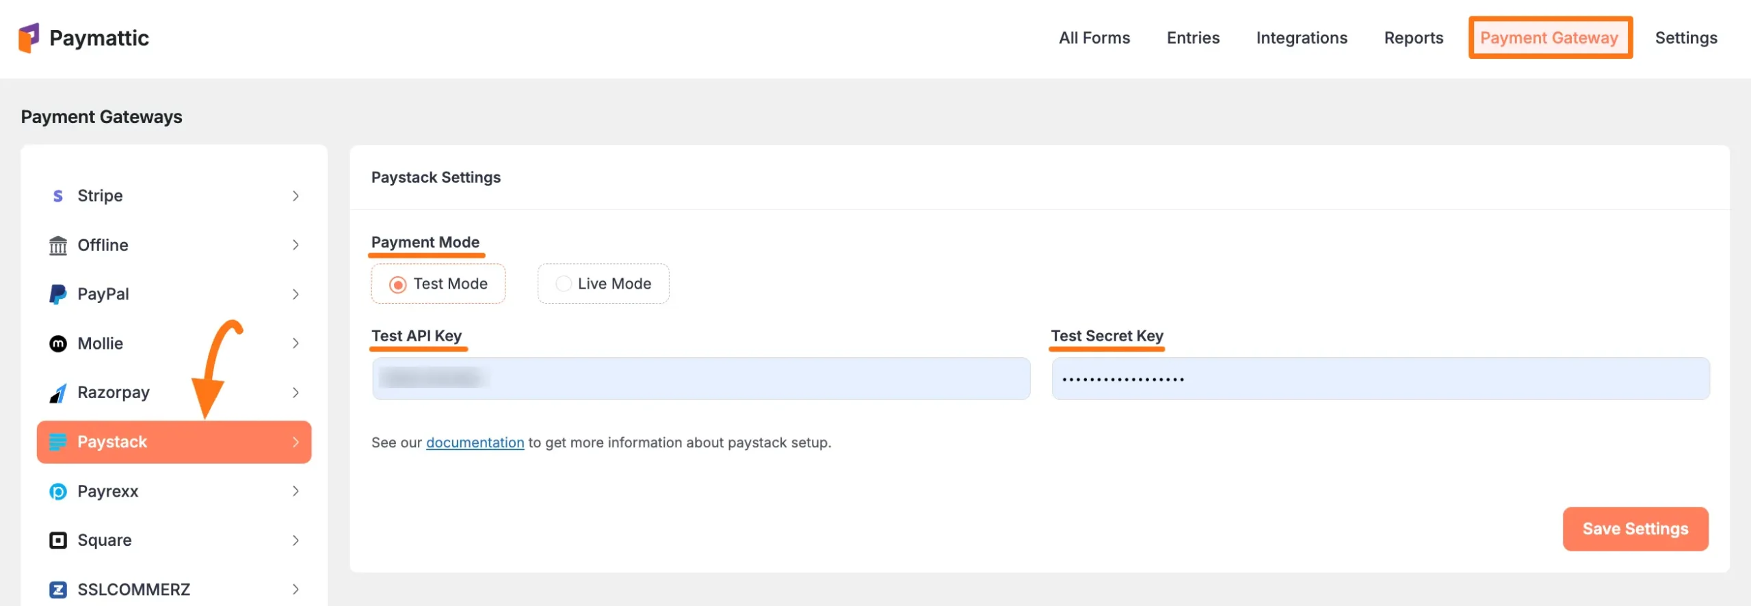Viewport: 1751px width, 606px height.
Task: Click the Offline bank building icon
Action: click(x=58, y=246)
